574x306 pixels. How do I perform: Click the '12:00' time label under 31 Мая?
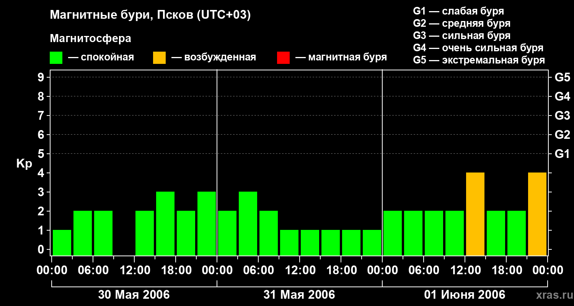(300, 270)
